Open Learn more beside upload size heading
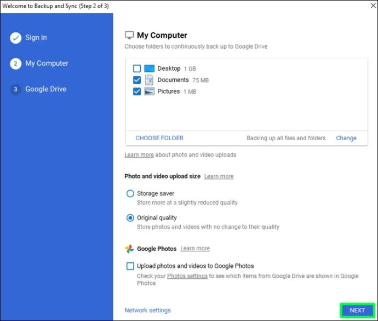Image resolution: width=378 pixels, height=321 pixels. click(x=219, y=176)
